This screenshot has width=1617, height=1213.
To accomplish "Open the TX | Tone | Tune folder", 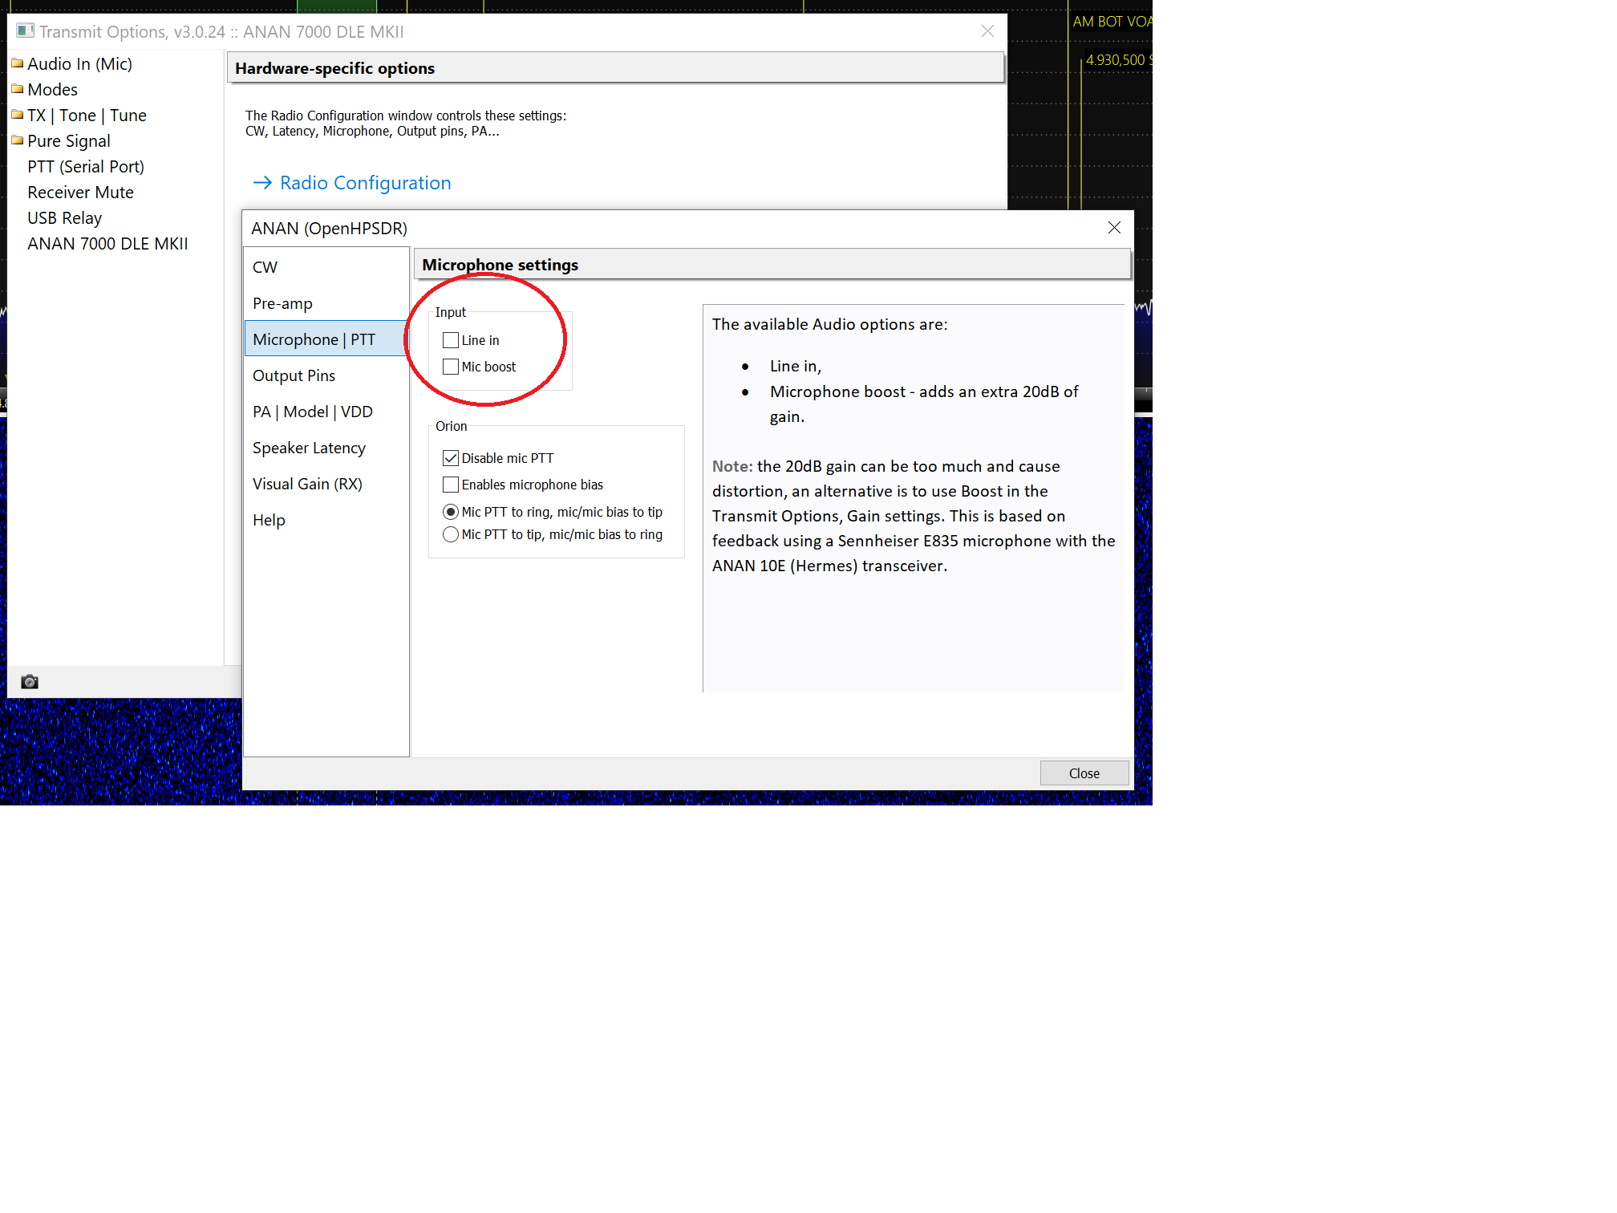I will (87, 116).
